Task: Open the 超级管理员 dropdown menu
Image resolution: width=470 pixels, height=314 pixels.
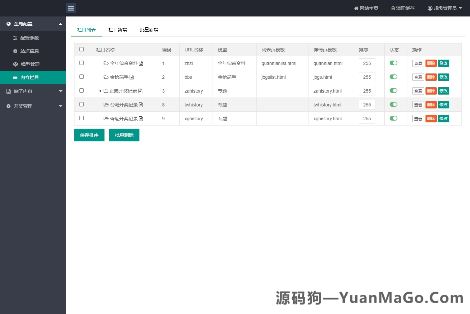Action: click(445, 8)
